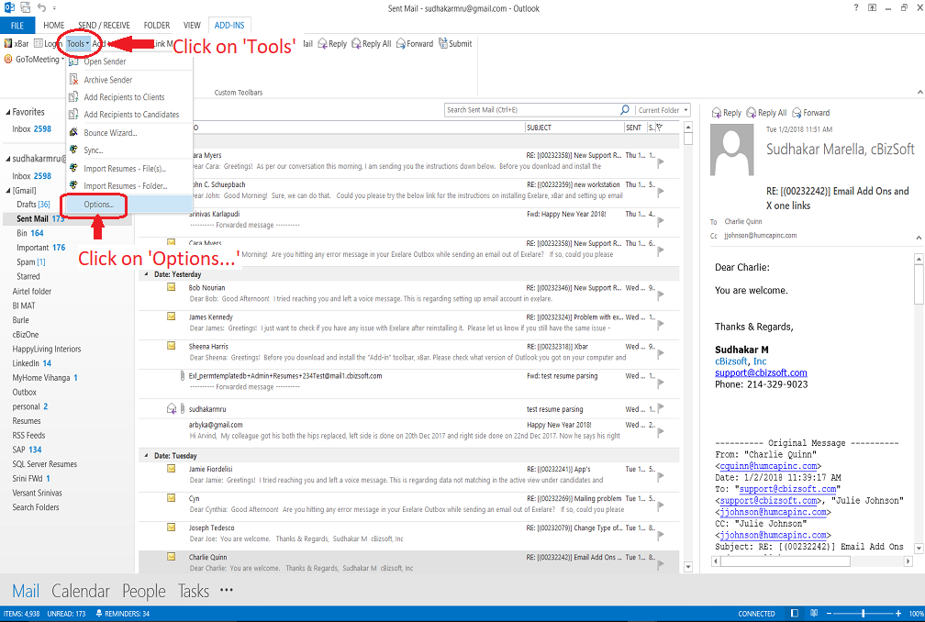Open the Spam [1] folder

coord(30,262)
